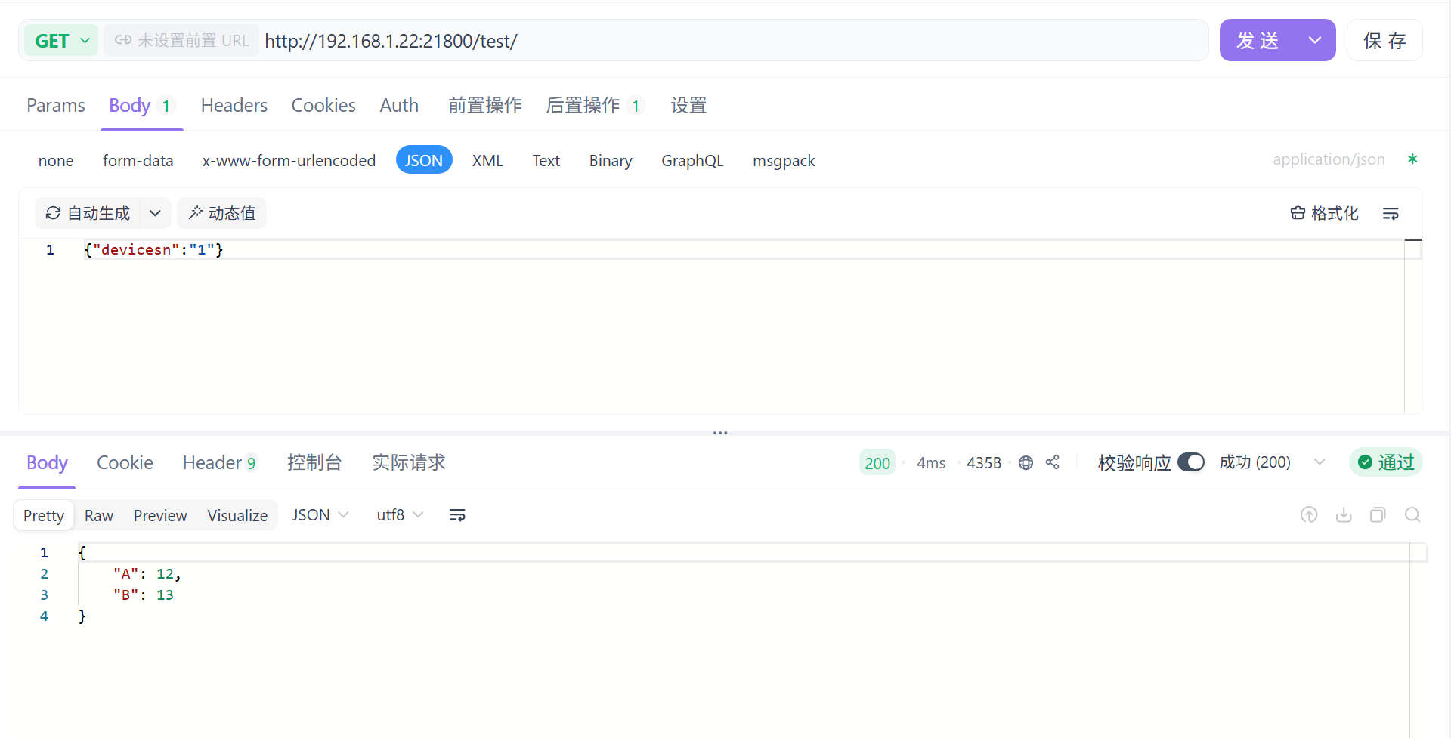Select the Raw response view
Viewport: 1451px width, 738px height.
[99, 515]
